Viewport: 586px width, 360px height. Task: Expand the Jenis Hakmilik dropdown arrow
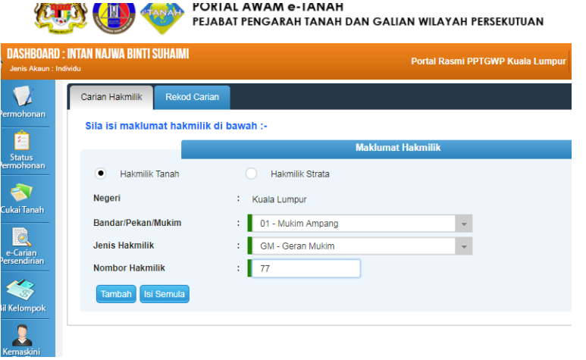pos(462,246)
